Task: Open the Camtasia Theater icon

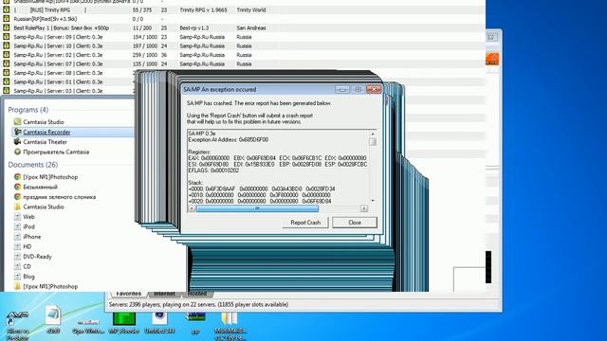Action: [x=17, y=142]
